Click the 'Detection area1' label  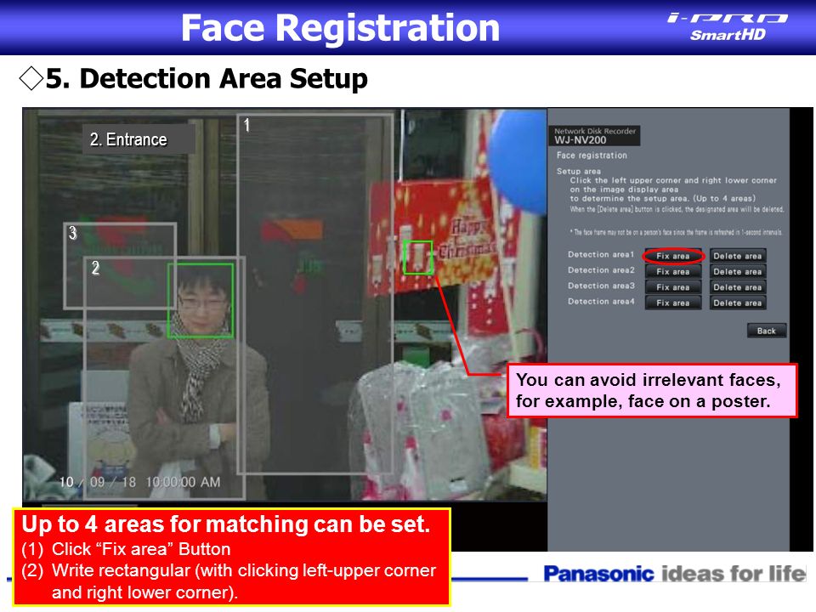tap(601, 254)
